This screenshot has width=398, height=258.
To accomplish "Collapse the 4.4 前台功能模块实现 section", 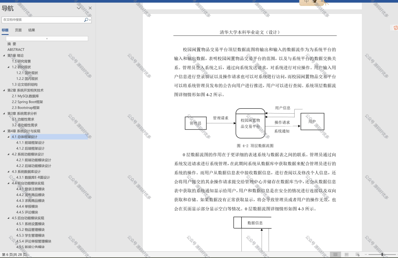I will coord(9,183).
